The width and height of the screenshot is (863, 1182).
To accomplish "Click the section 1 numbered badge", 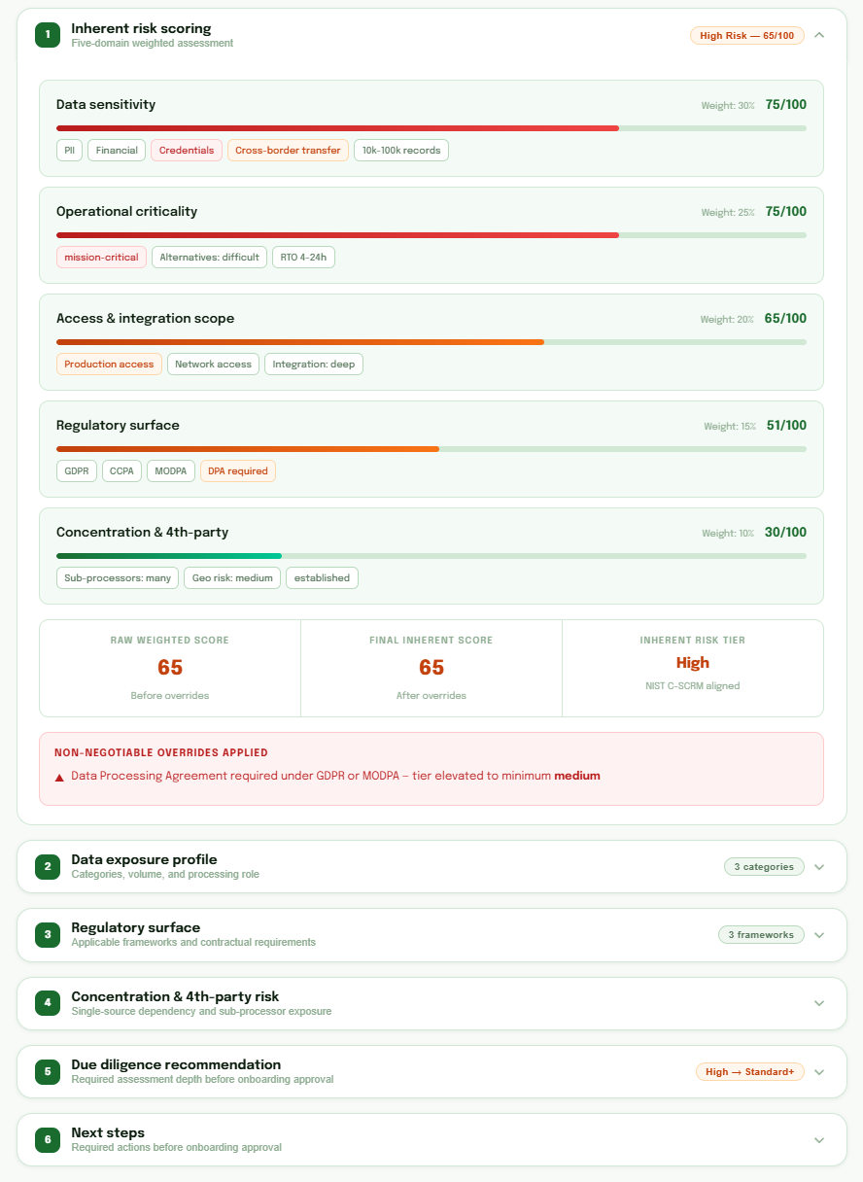I will coord(45,34).
